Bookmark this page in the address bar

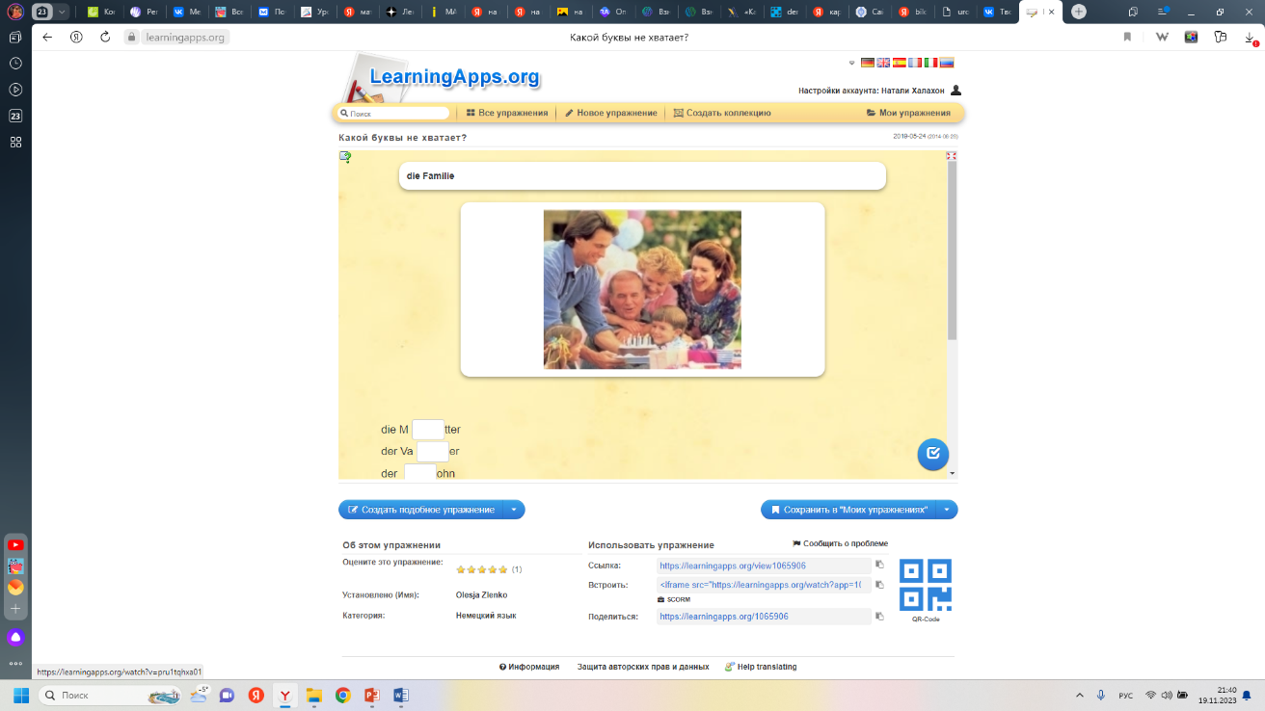coord(1127,37)
